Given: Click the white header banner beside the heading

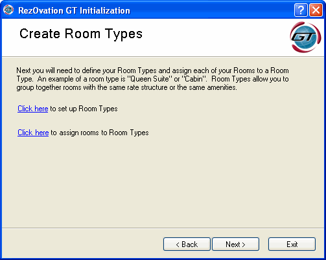Looking at the screenshot, I should tap(216, 38).
